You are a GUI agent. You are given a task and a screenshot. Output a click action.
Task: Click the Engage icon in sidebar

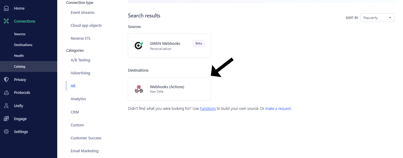(x=6, y=119)
